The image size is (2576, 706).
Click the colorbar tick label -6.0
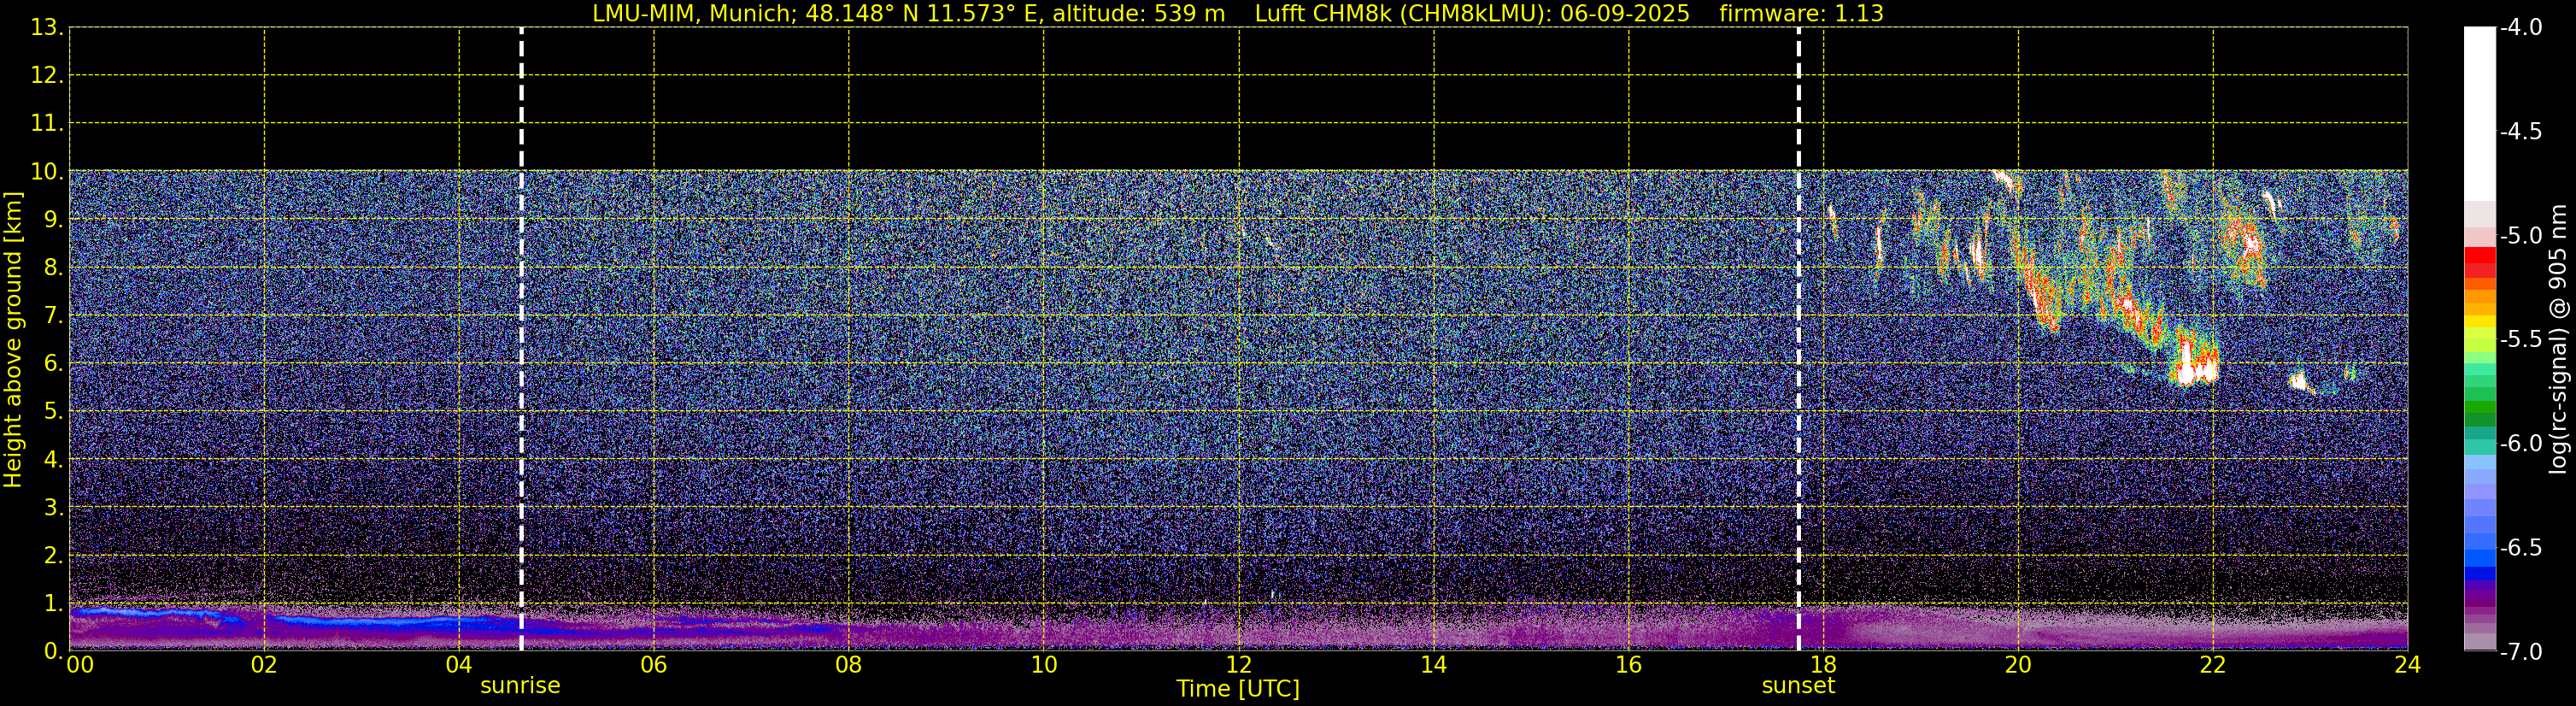[x=2520, y=444]
